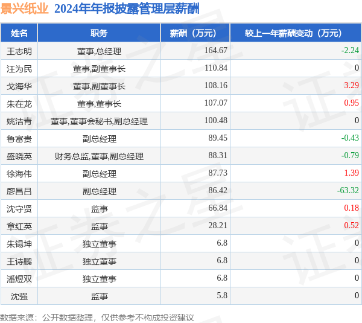This screenshot has height=323, width=362.
Task: Click the name 潘煜双
Action: coord(19,279)
